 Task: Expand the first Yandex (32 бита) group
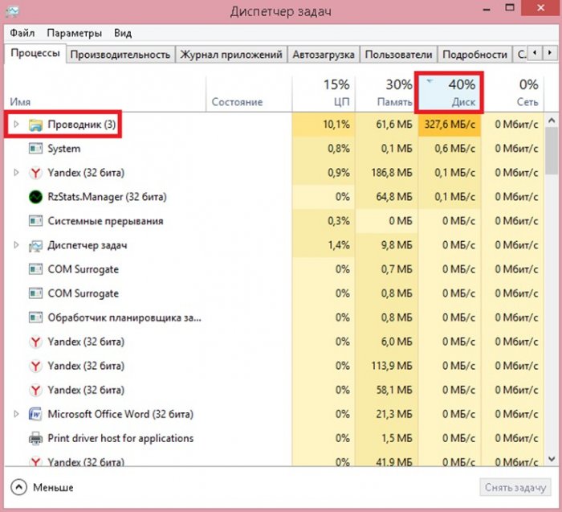coord(16,173)
